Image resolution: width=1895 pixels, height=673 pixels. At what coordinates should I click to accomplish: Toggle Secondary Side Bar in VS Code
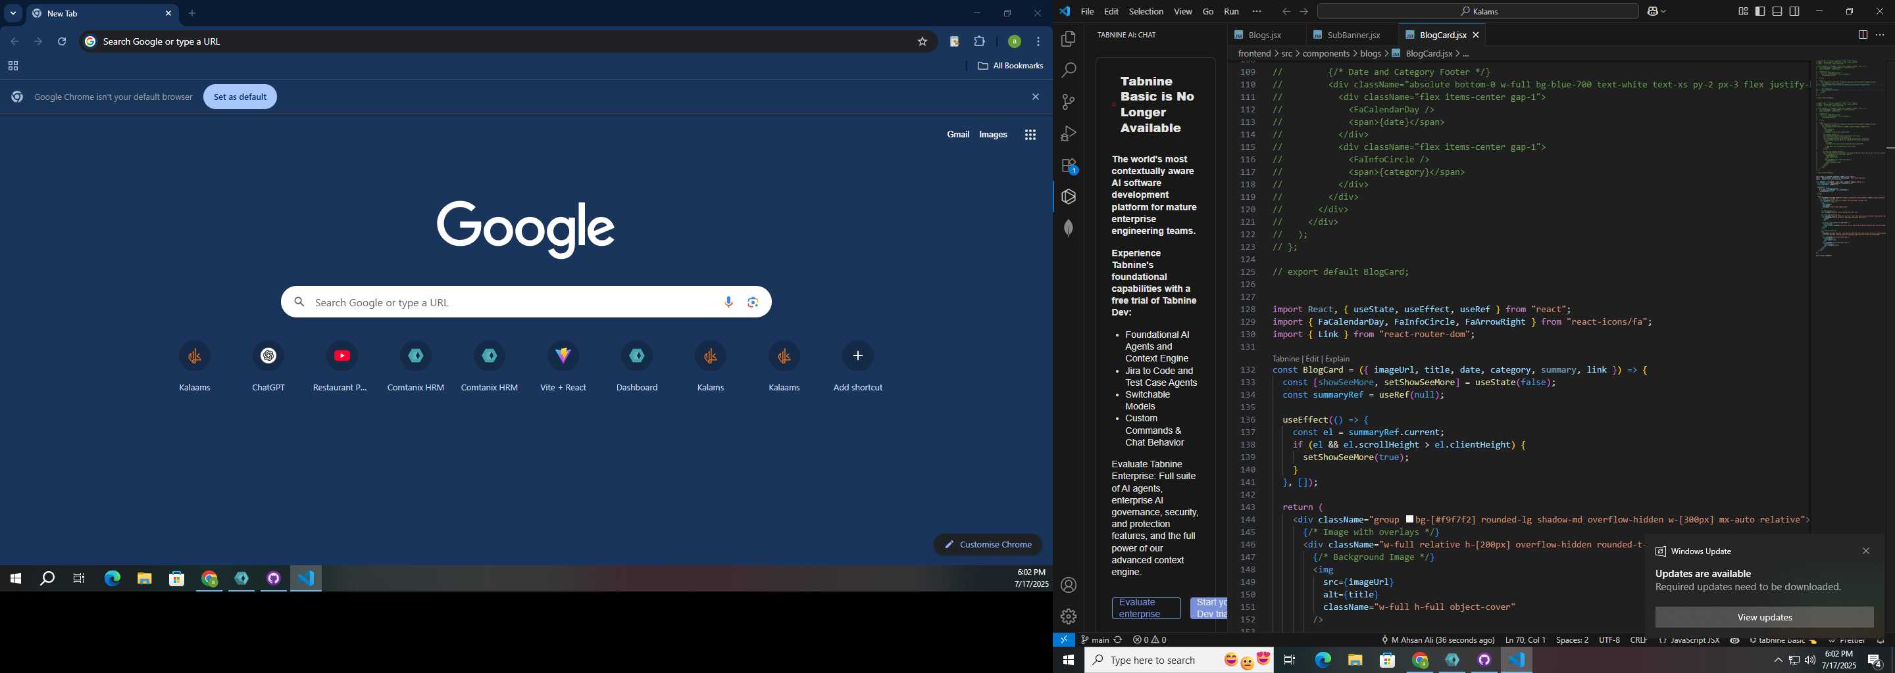tap(1794, 12)
